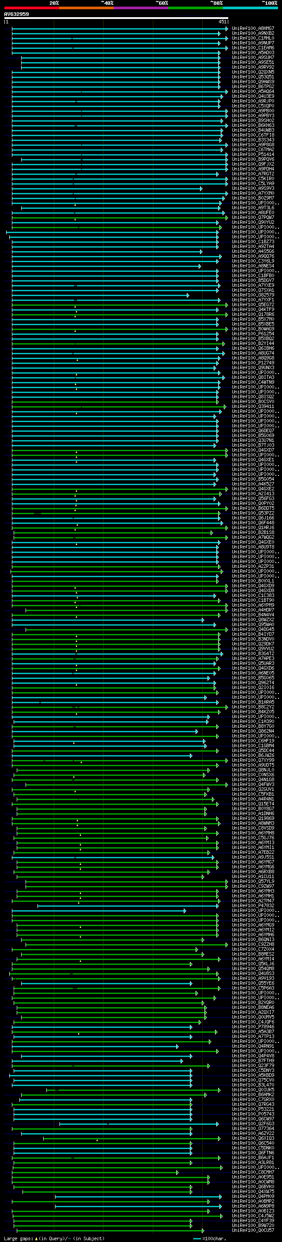Select the UniRef100_A7RGT2 hit label
Viewport: 282px width, 1242px height.
253,174
